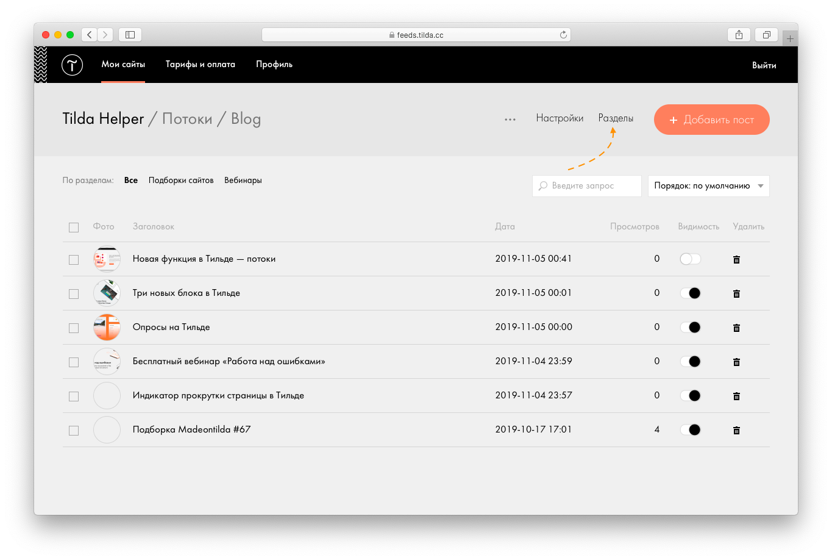Open a new tab with the plus button
This screenshot has height=560, width=832.
(790, 38)
